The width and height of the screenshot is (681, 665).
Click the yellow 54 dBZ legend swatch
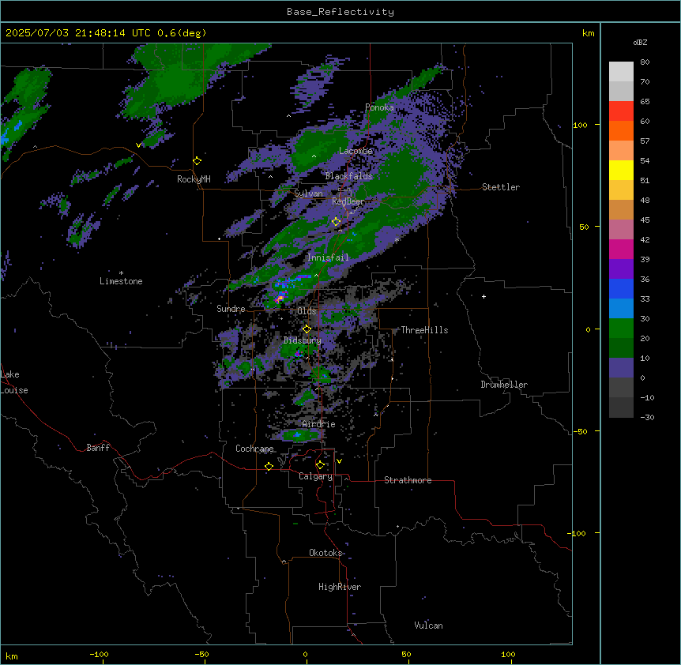coord(621,170)
